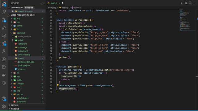Expand the app folder
The image size is (198, 111).
[19, 18]
